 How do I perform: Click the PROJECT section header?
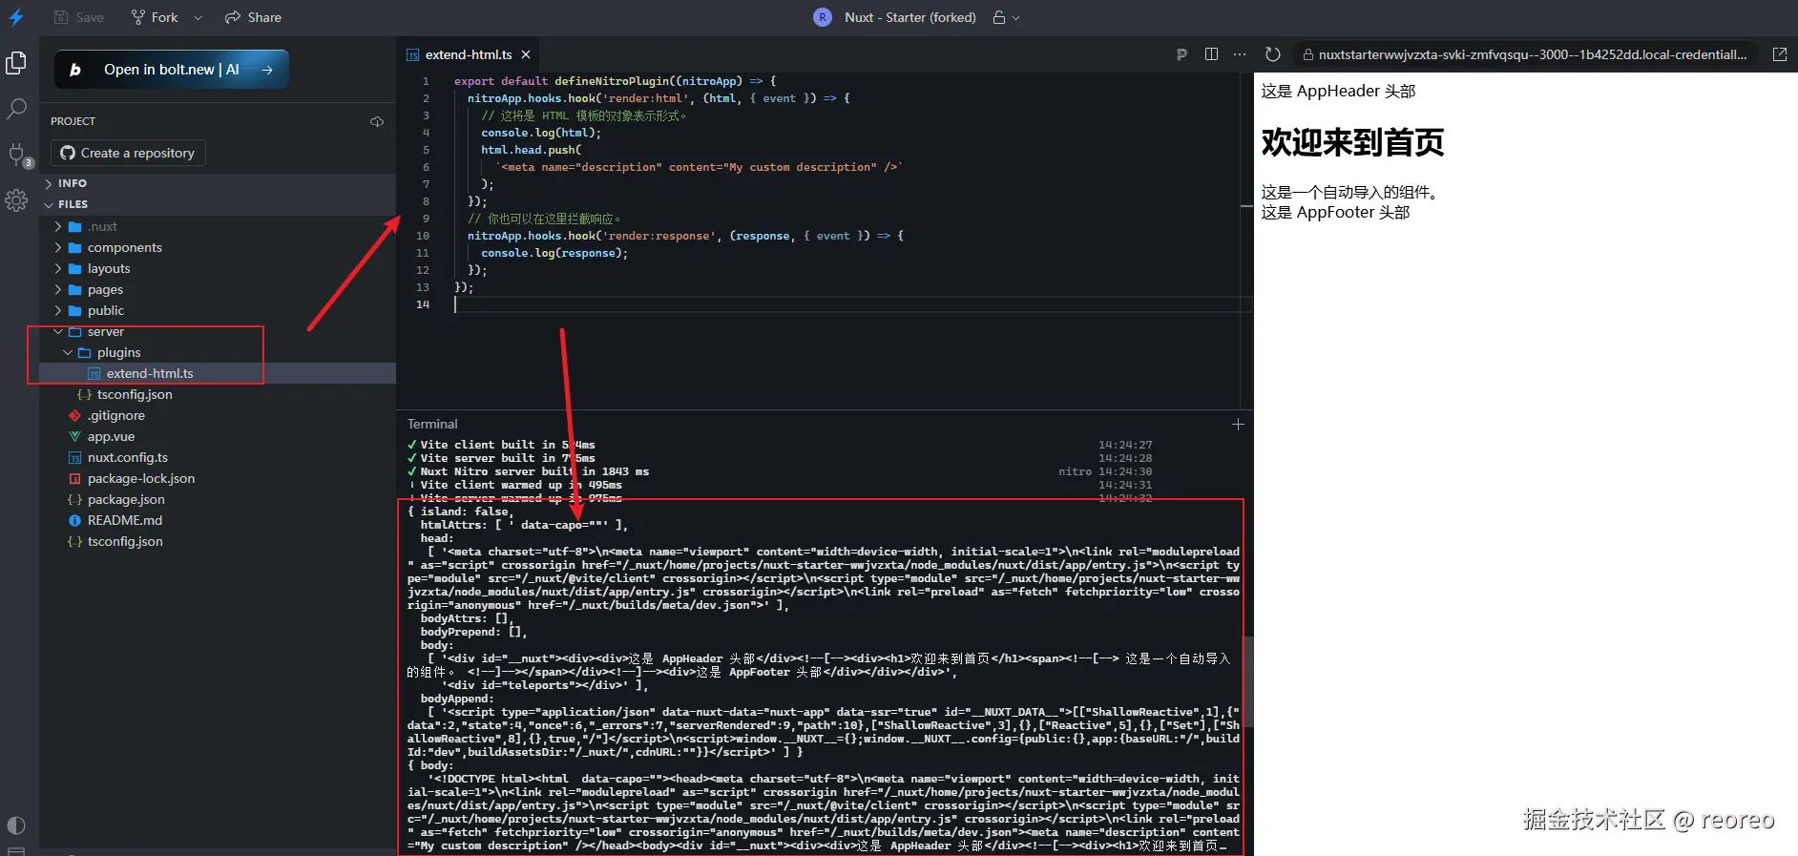(73, 121)
